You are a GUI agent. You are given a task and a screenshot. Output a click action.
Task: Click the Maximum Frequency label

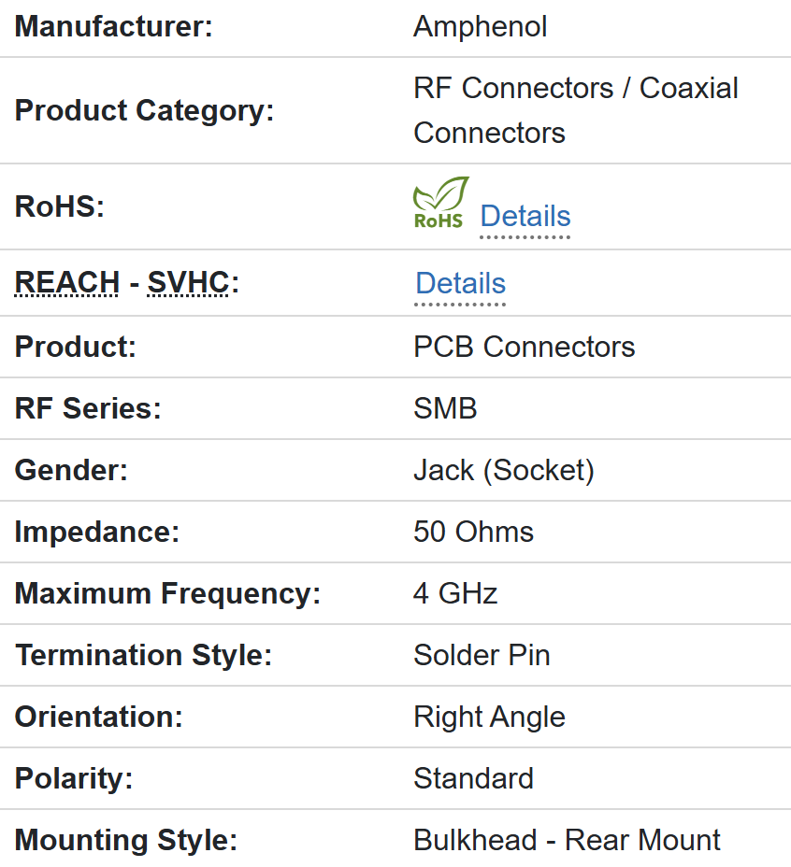tap(167, 593)
